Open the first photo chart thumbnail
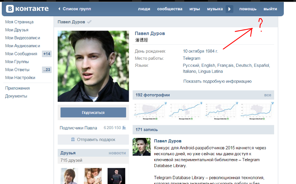296x184 pixels. click(150, 110)
